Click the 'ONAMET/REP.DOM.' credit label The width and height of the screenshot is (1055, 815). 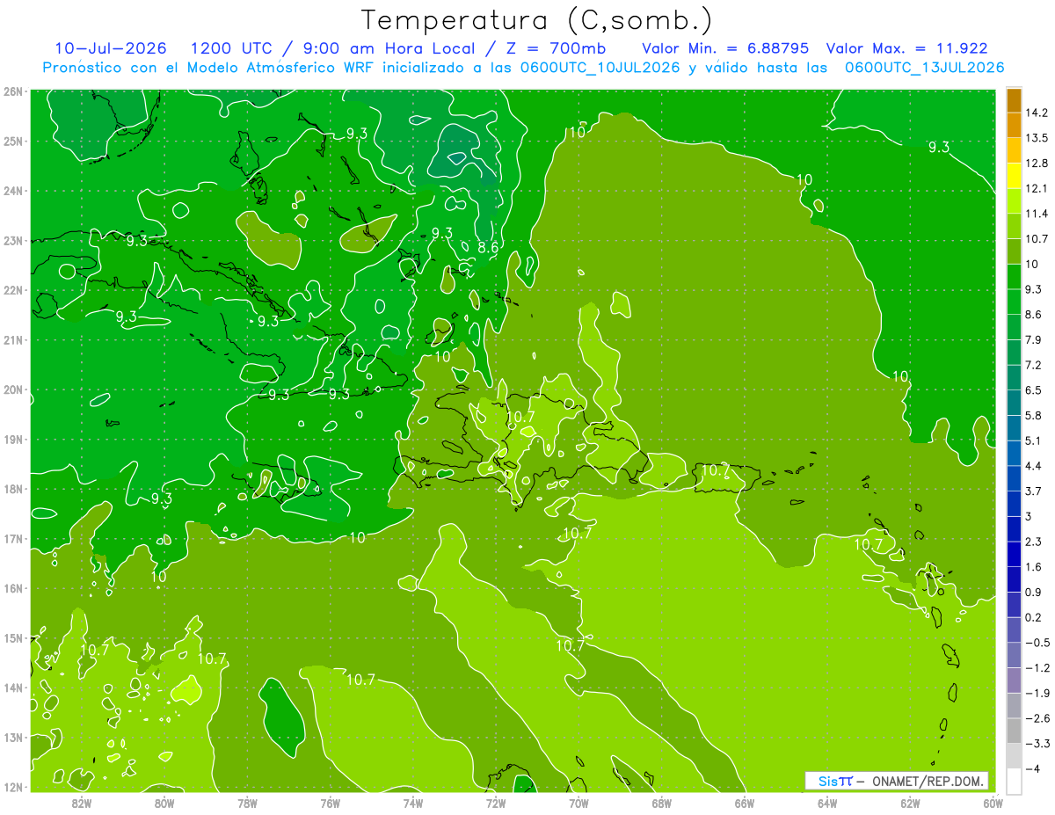pyautogui.click(x=929, y=781)
